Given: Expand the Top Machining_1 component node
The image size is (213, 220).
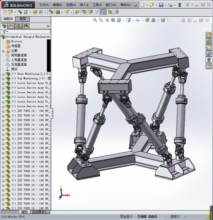Looking at the screenshot, I should (x=3, y=79).
